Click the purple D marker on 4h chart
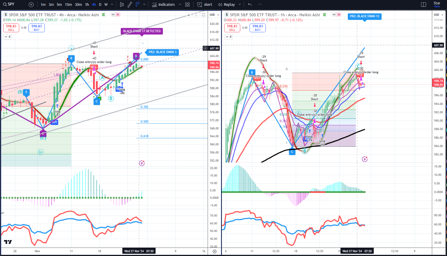The height and width of the screenshot is (256, 447). click(136, 56)
